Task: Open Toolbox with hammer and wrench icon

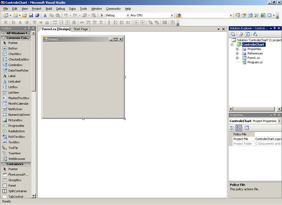Action: pos(257,16)
